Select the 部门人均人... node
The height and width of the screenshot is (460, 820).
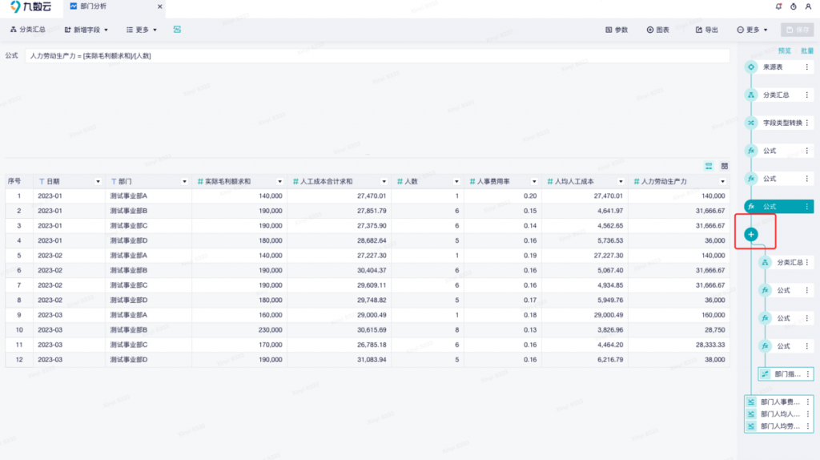[x=779, y=414]
